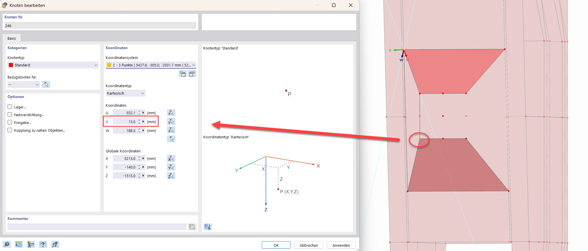
Task: Open the comment library icon
Action: pyautogui.click(x=192, y=227)
